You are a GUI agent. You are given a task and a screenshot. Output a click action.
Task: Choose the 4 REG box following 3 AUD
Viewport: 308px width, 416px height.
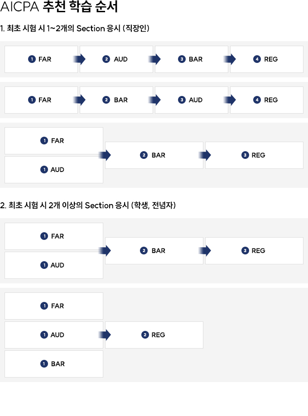pyautogui.click(x=267, y=100)
